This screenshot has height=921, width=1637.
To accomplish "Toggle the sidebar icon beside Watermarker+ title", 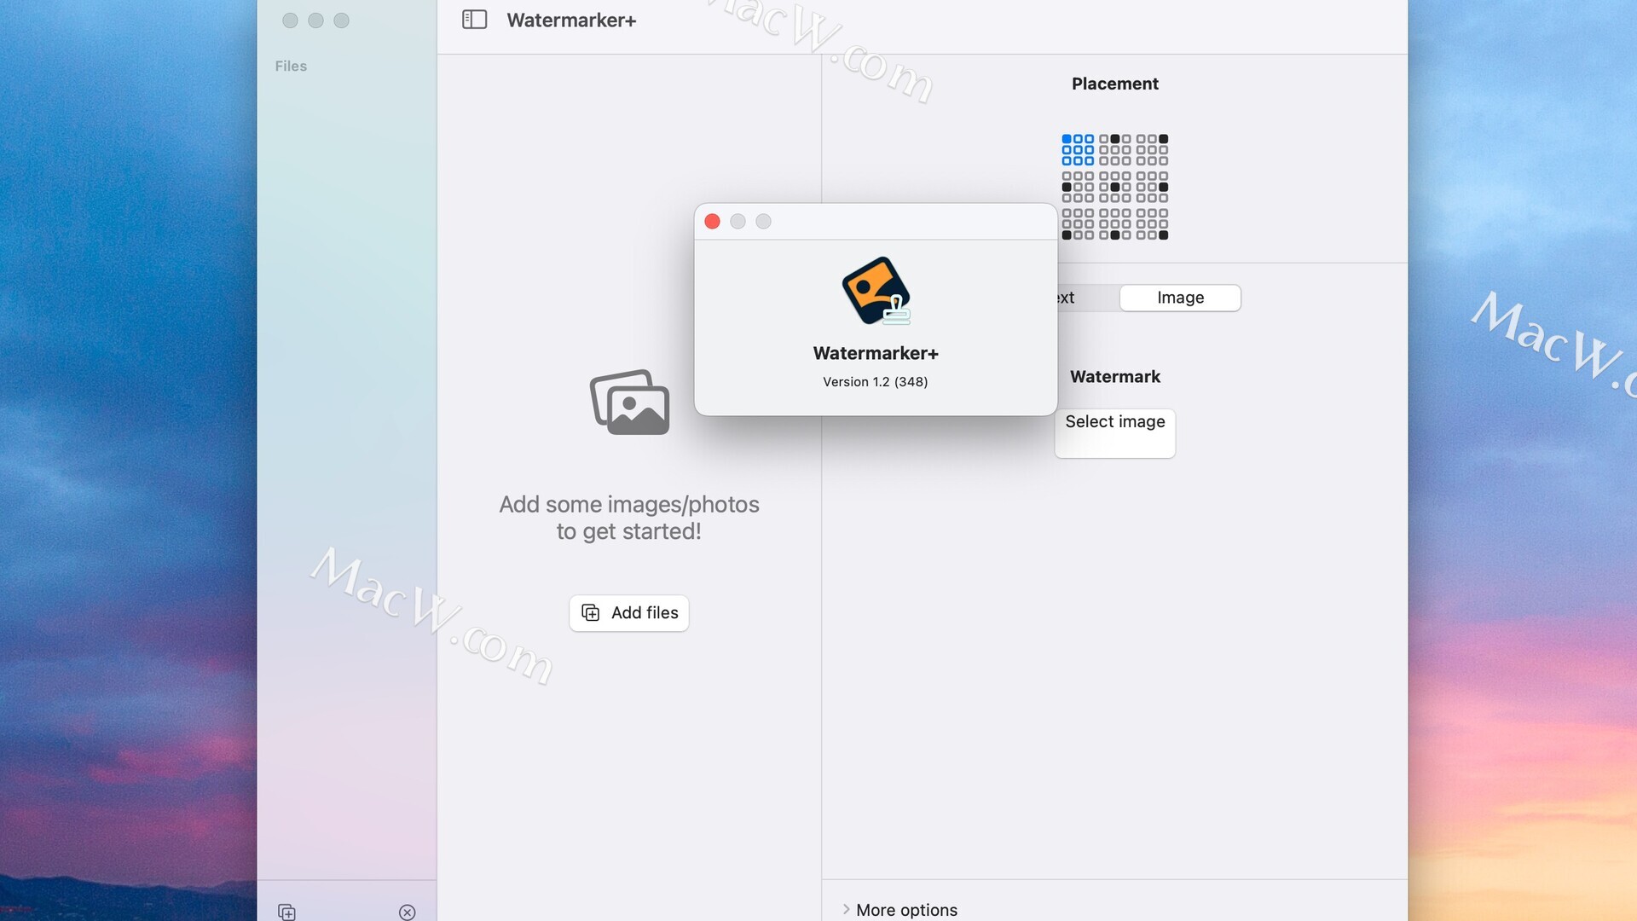I will pos(474,20).
